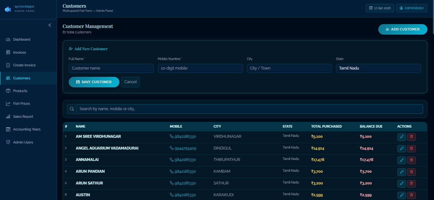Click the Full Name input field

pos(111,68)
